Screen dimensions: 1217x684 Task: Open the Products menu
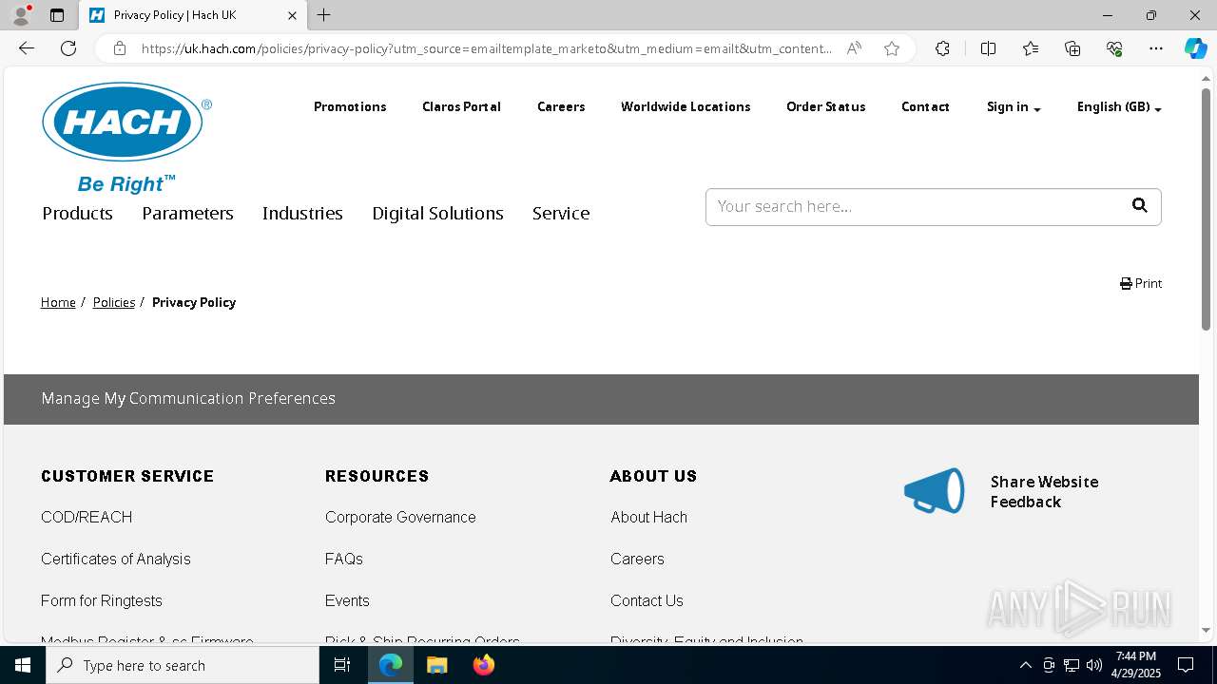(78, 214)
